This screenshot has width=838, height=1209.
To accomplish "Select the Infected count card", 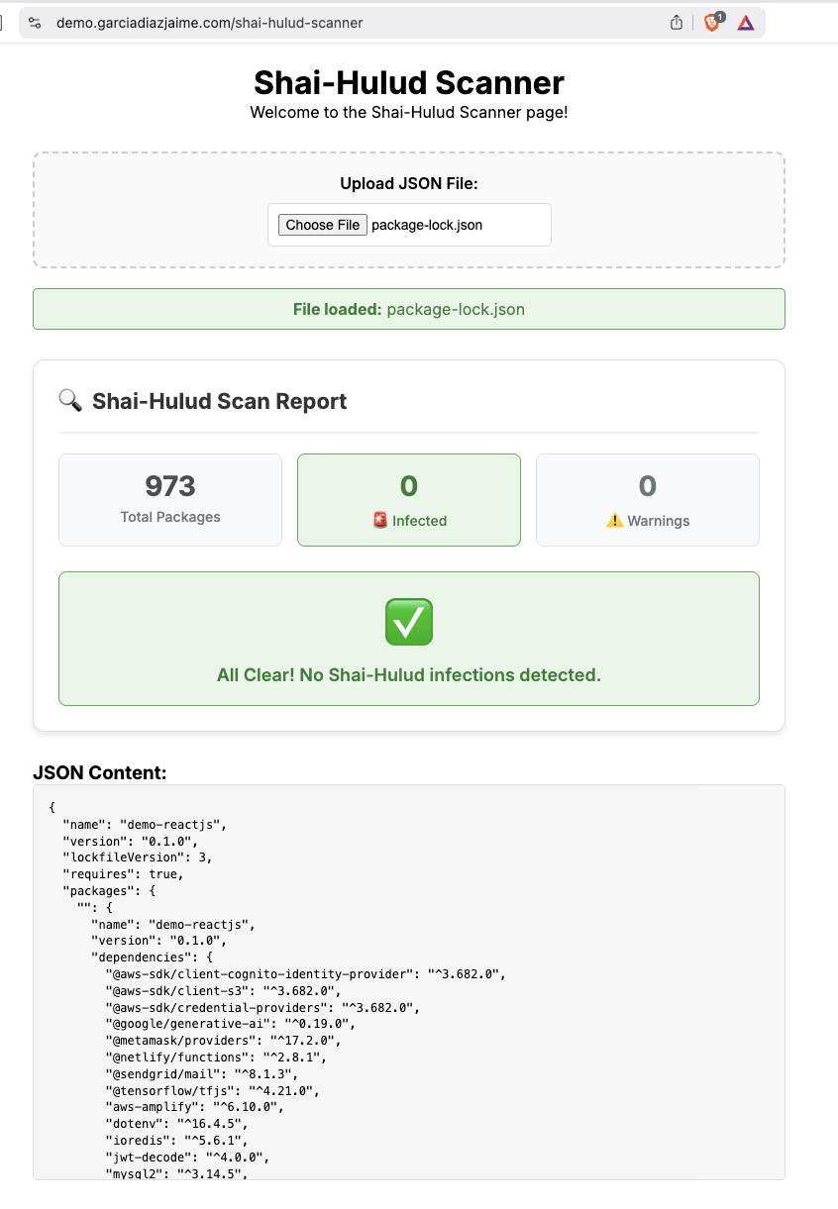I will click(408, 499).
